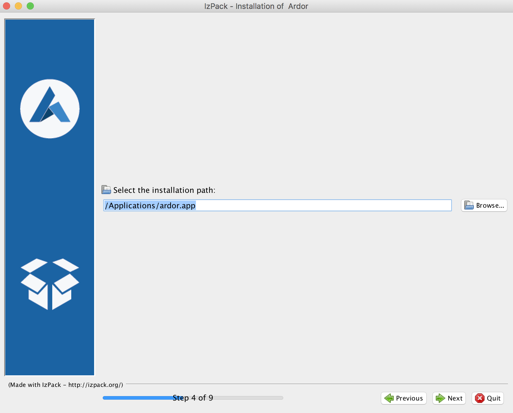
Task: Minimize the installer with the yellow button
Action: point(18,6)
